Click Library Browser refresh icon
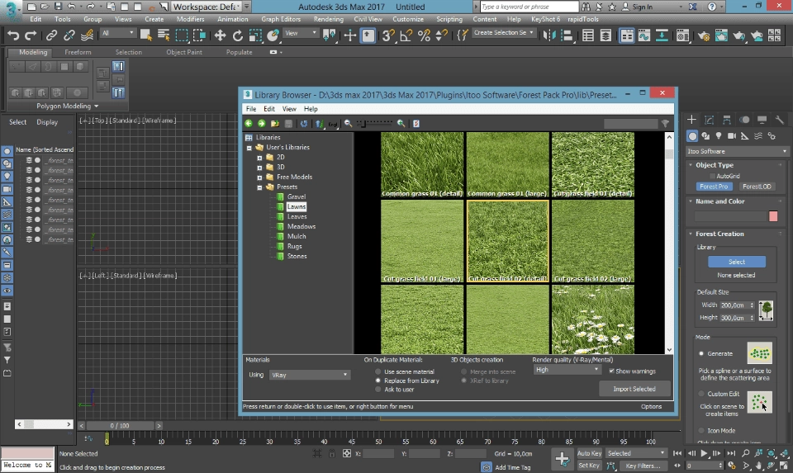Image resolution: width=793 pixels, height=473 pixels. click(x=303, y=123)
